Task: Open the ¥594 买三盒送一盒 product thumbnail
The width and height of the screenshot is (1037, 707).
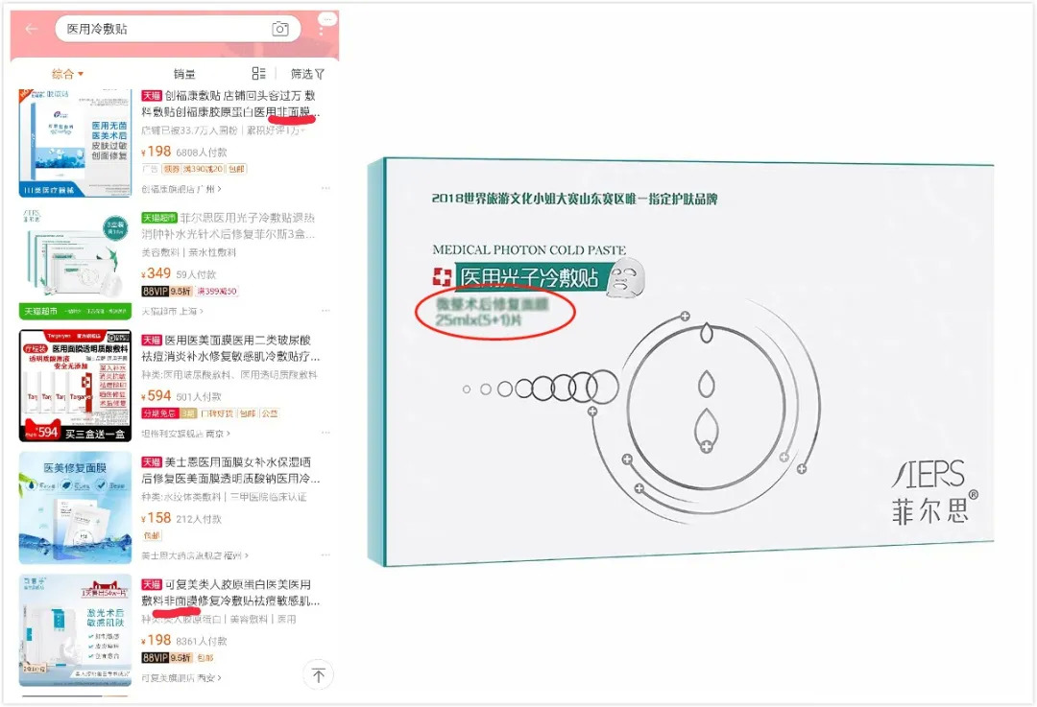Action: click(x=76, y=386)
